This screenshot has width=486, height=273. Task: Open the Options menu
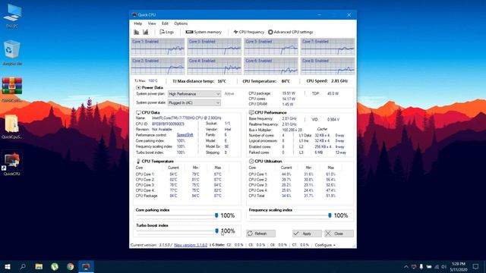coord(181,24)
